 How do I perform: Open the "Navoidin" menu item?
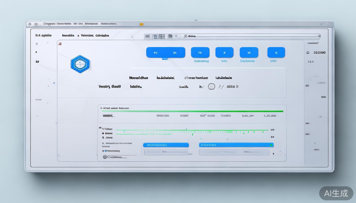[x=68, y=35]
